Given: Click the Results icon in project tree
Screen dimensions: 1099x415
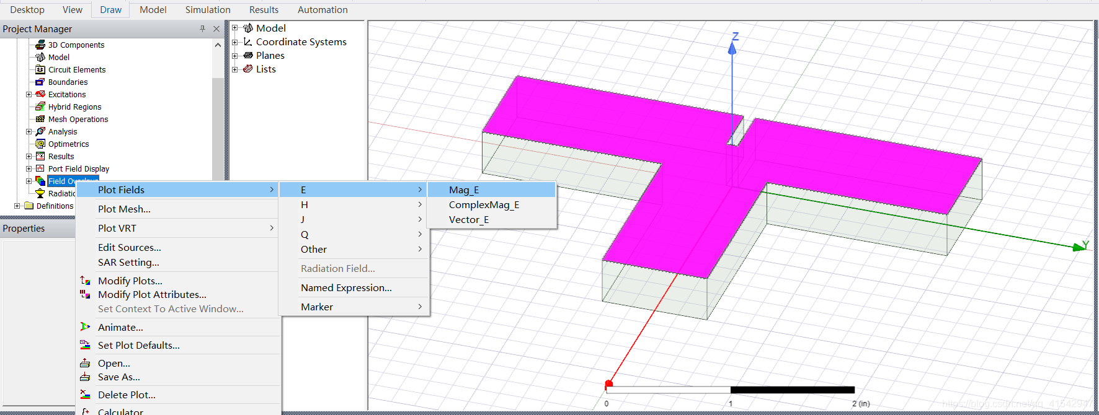Looking at the screenshot, I should point(40,156).
